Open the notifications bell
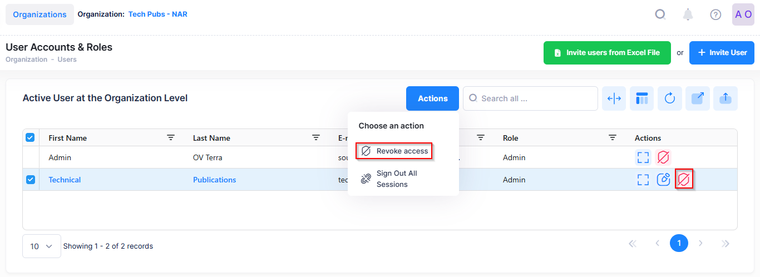 click(x=688, y=14)
